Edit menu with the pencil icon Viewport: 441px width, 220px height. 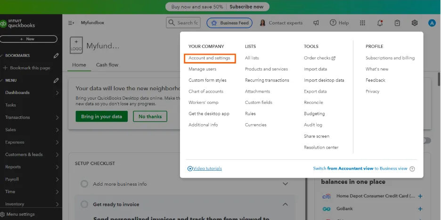coord(56,80)
